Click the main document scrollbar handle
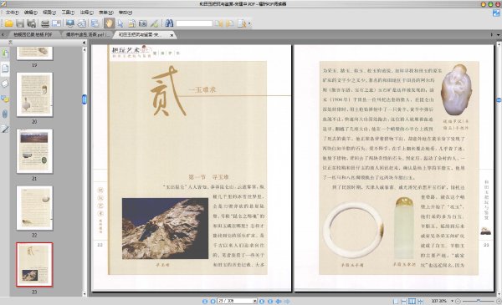 pyautogui.click(x=499, y=100)
